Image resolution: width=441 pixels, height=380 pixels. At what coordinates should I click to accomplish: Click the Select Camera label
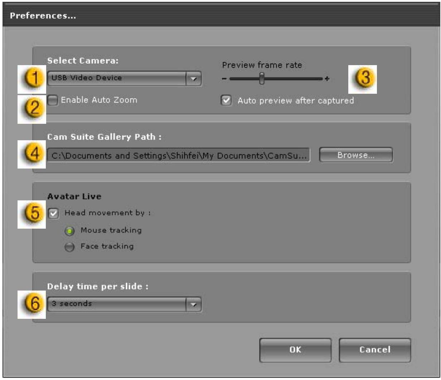click(83, 60)
